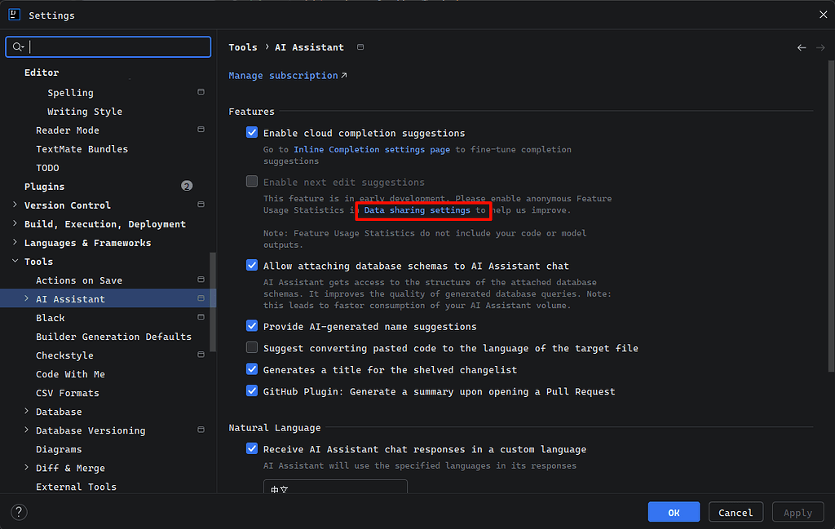
Task: Open help with the question mark icon
Action: pyautogui.click(x=19, y=512)
